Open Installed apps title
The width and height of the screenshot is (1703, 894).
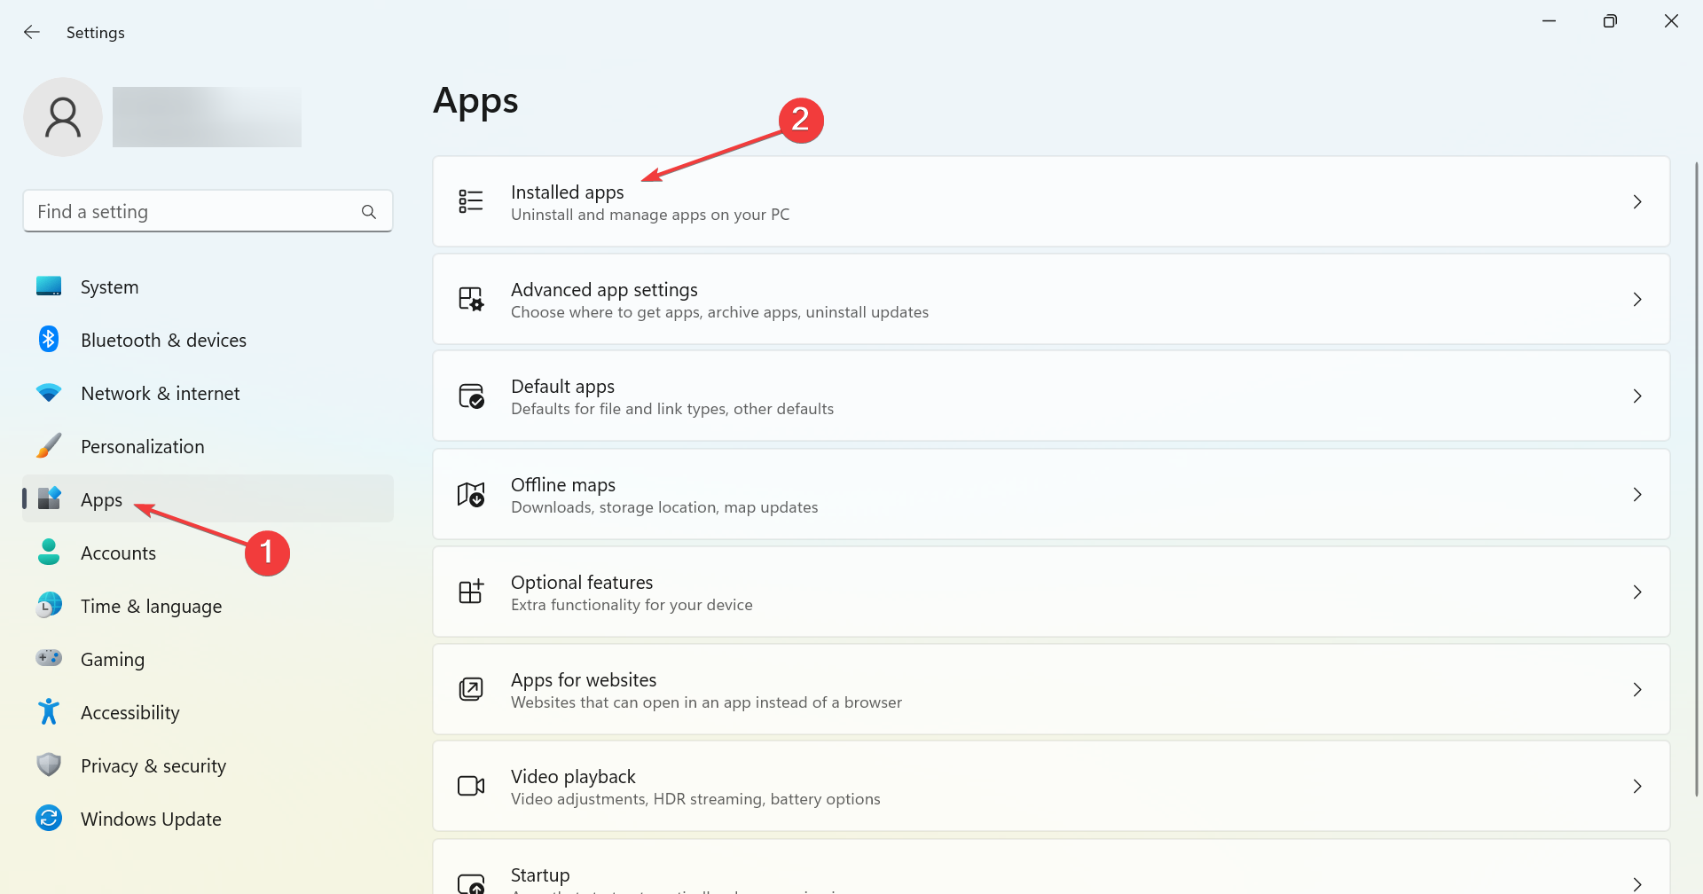pos(567,192)
